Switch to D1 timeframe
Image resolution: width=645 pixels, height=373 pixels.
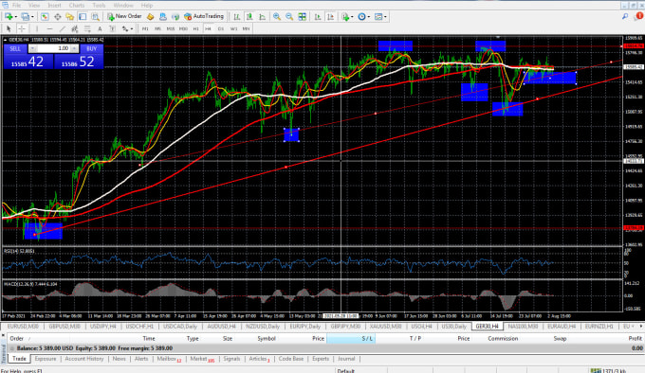(x=221, y=28)
